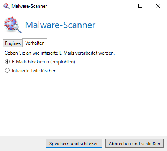Click the 'Geben Sie an wie infizierte' description
This screenshot has height=151, width=167.
tap(60, 53)
